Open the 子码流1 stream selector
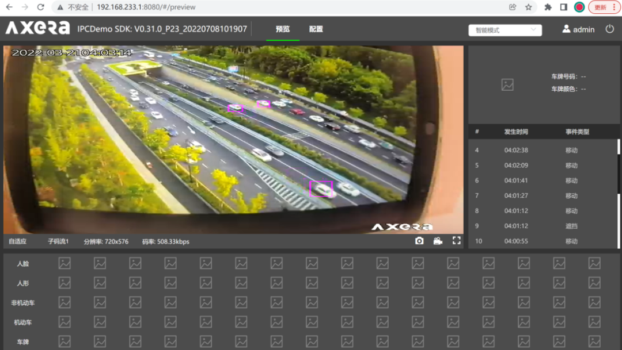Viewport: 622px width, 350px height. [58, 241]
